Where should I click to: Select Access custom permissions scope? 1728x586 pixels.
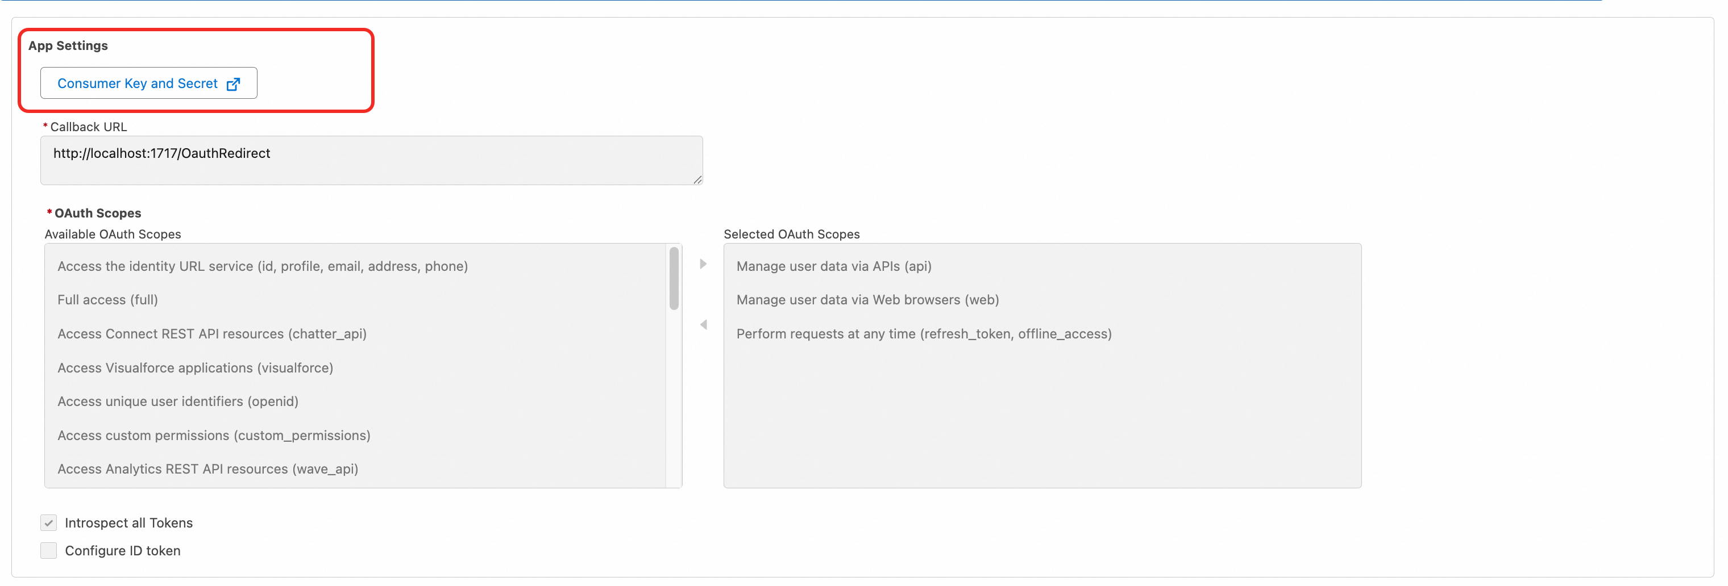213,435
